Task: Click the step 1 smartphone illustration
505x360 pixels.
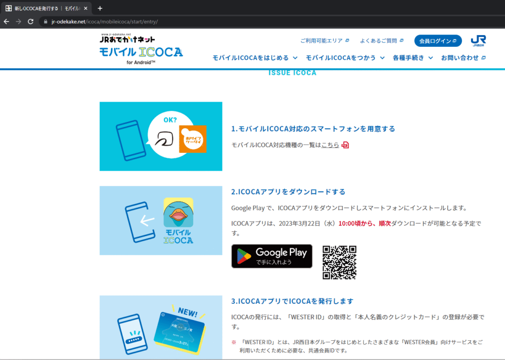Action: (161, 136)
